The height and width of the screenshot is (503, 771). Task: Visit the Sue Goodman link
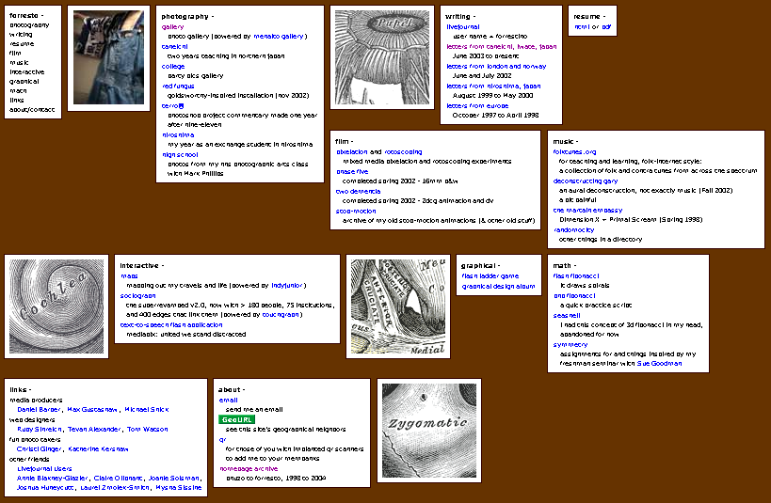(x=659, y=364)
